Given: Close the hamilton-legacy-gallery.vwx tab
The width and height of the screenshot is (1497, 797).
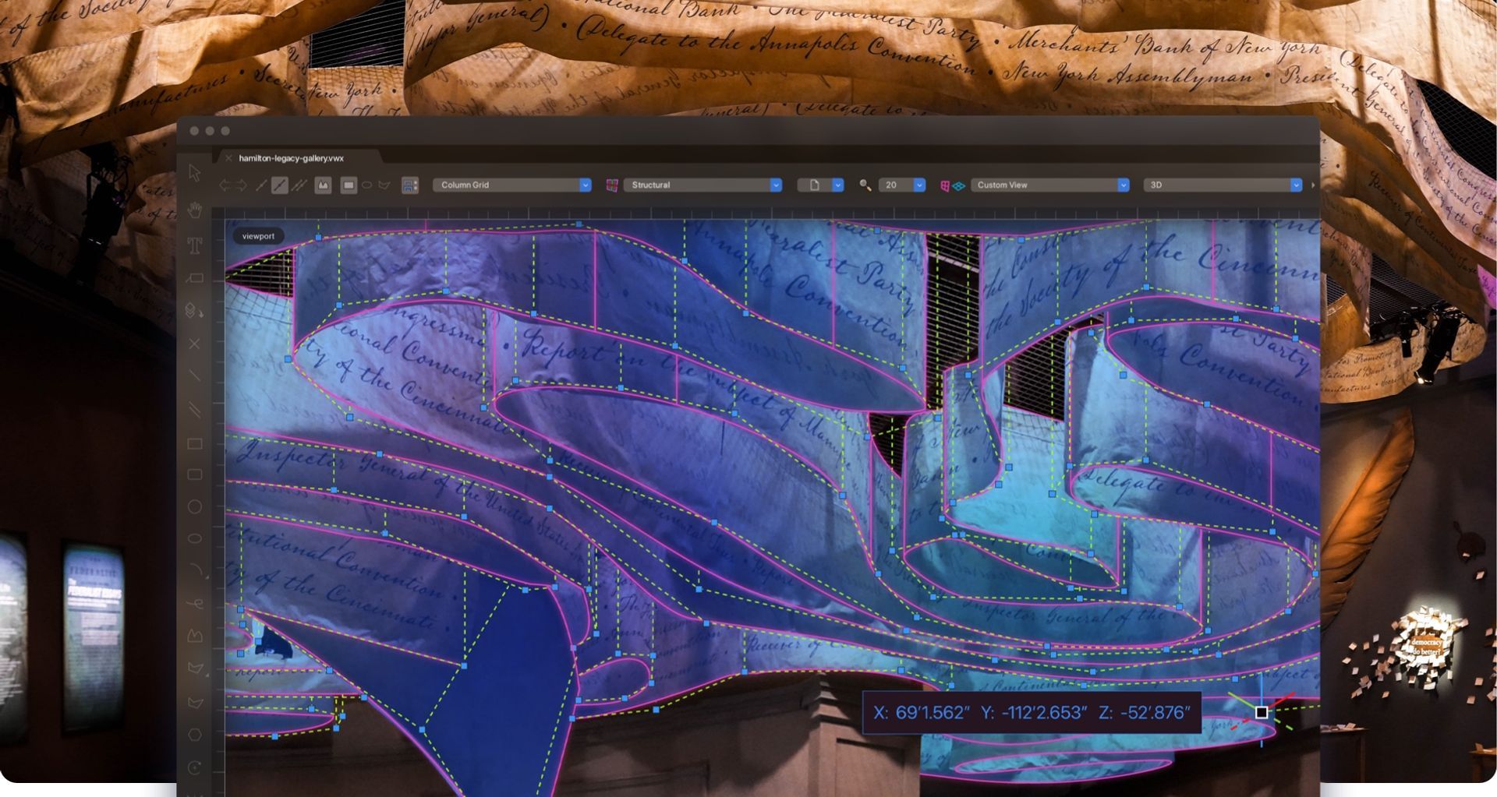Looking at the screenshot, I should [x=228, y=158].
